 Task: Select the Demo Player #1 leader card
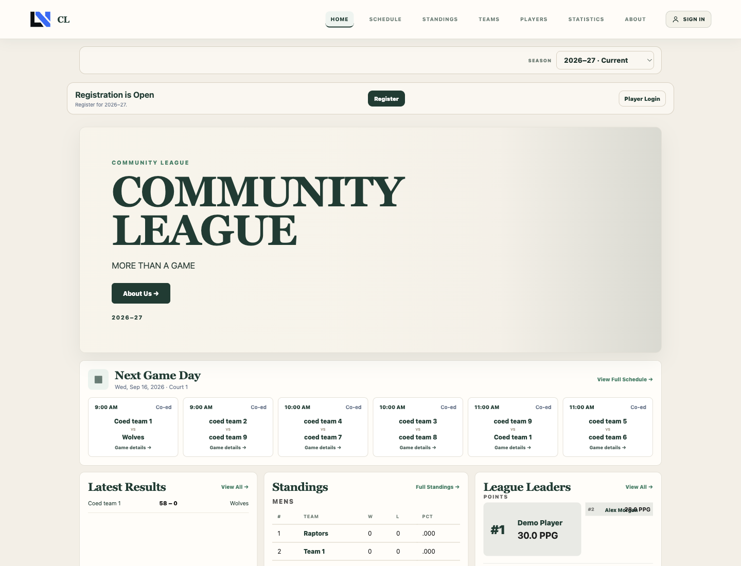pos(532,529)
